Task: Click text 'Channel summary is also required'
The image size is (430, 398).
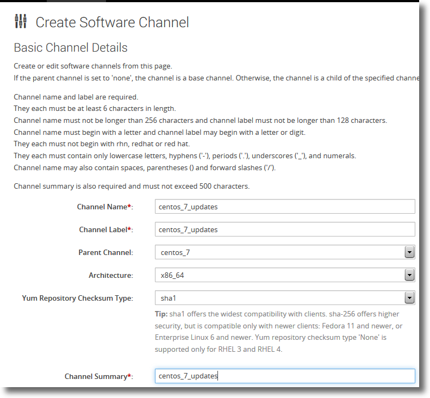Action: [132, 186]
